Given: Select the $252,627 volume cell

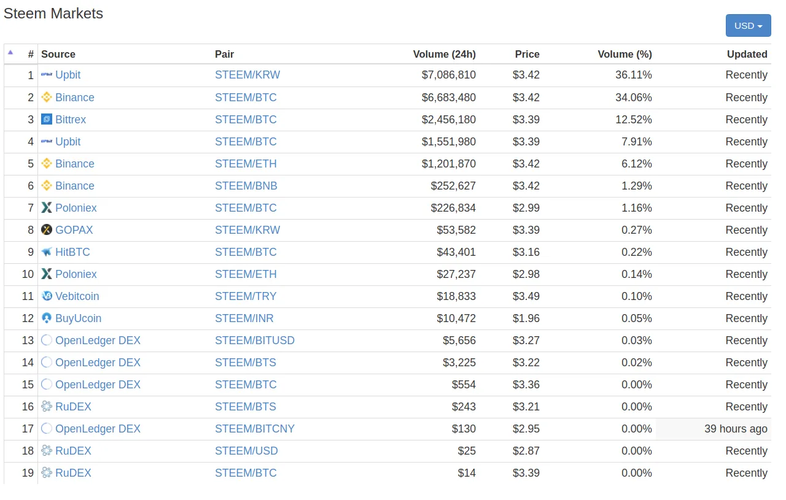Looking at the screenshot, I should click(x=453, y=185).
